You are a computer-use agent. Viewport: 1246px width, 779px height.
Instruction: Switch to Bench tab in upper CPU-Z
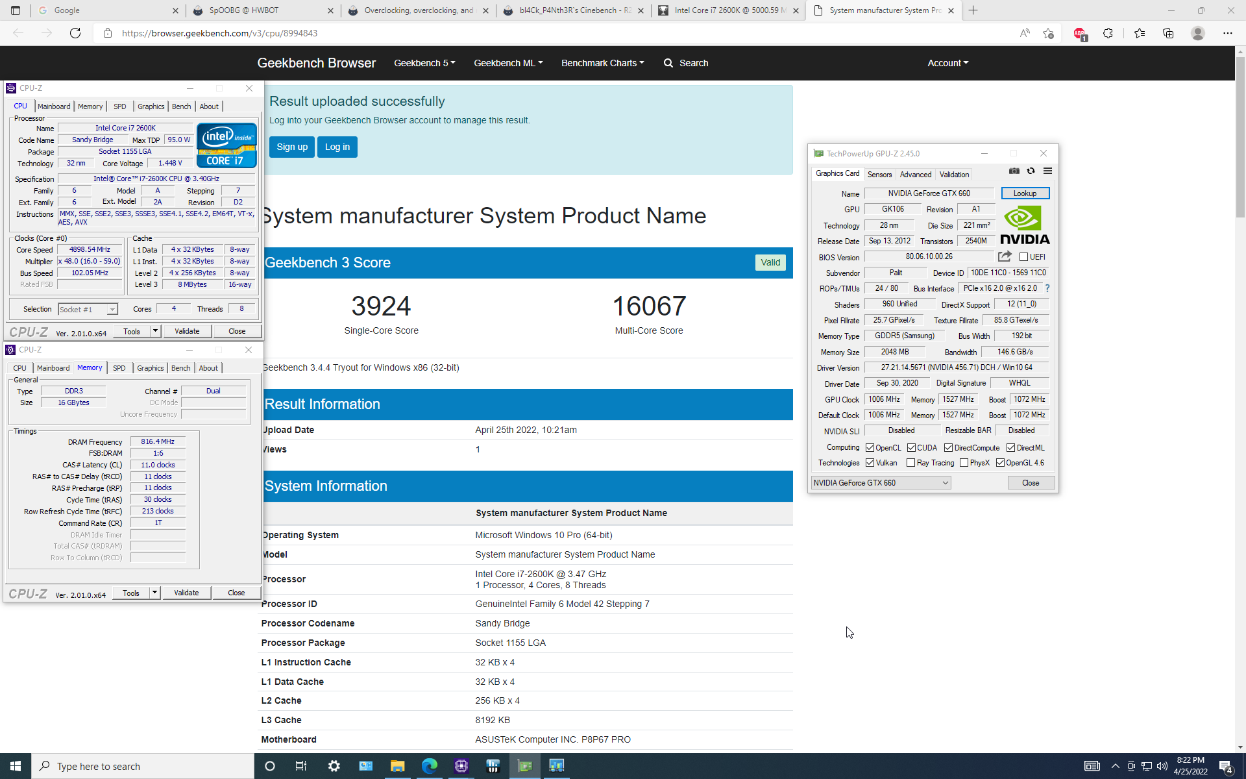pyautogui.click(x=182, y=106)
